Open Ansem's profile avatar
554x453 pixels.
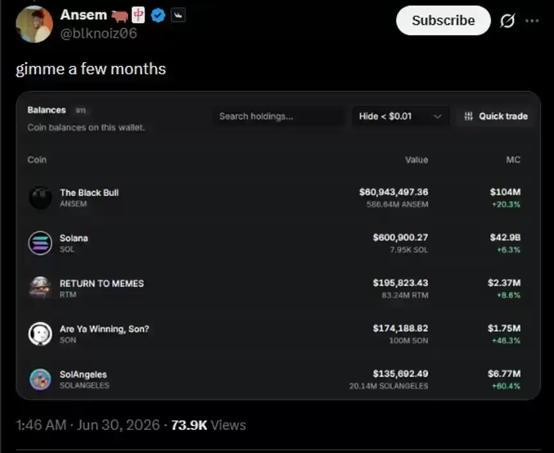pos(35,24)
